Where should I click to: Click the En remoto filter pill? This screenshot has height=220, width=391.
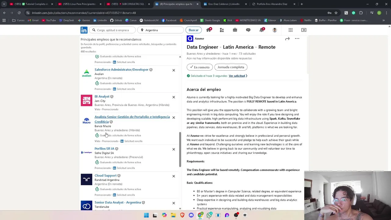click(199, 67)
